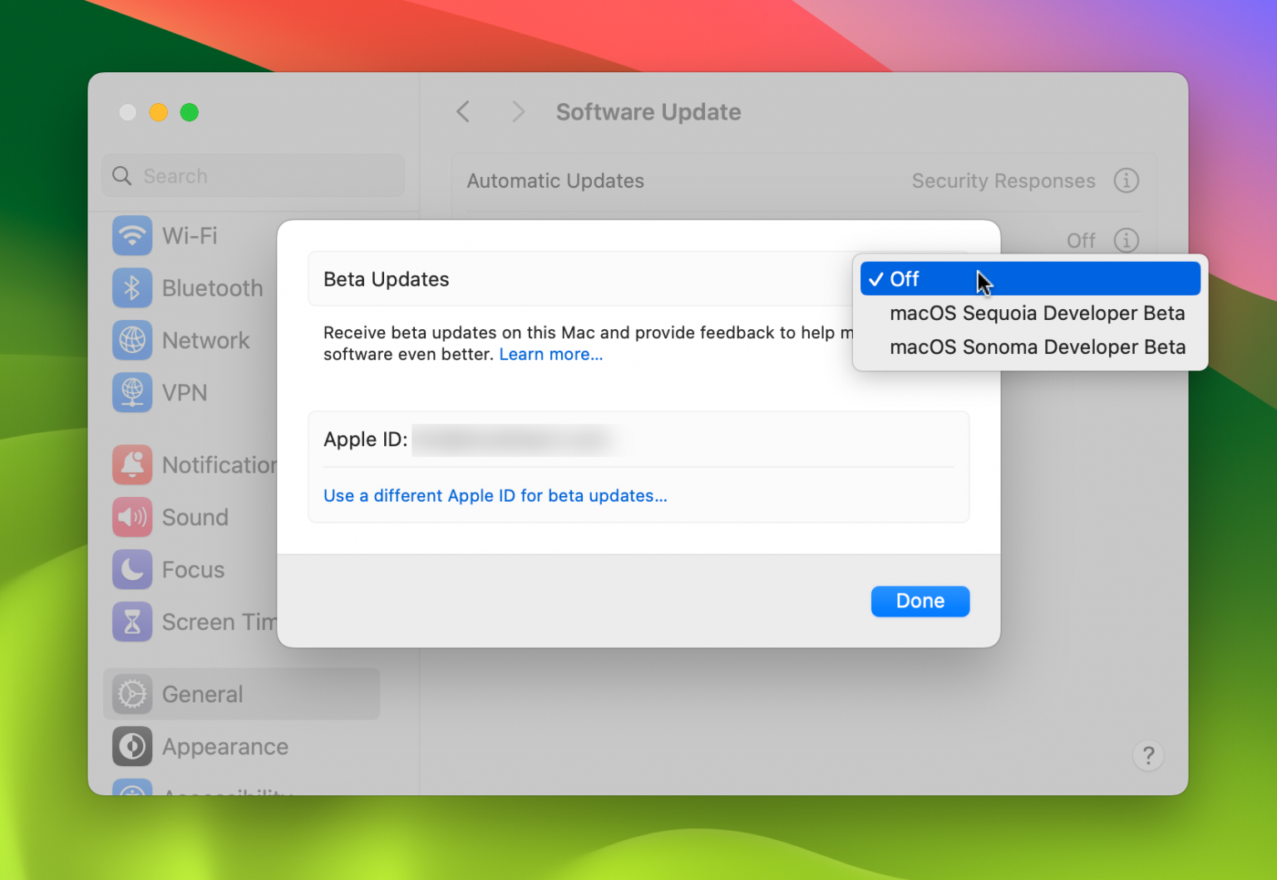Select General in the sidebar

(201, 694)
